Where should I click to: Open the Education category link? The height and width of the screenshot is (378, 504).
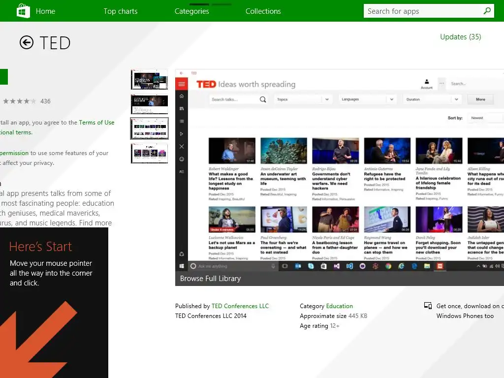click(x=340, y=306)
